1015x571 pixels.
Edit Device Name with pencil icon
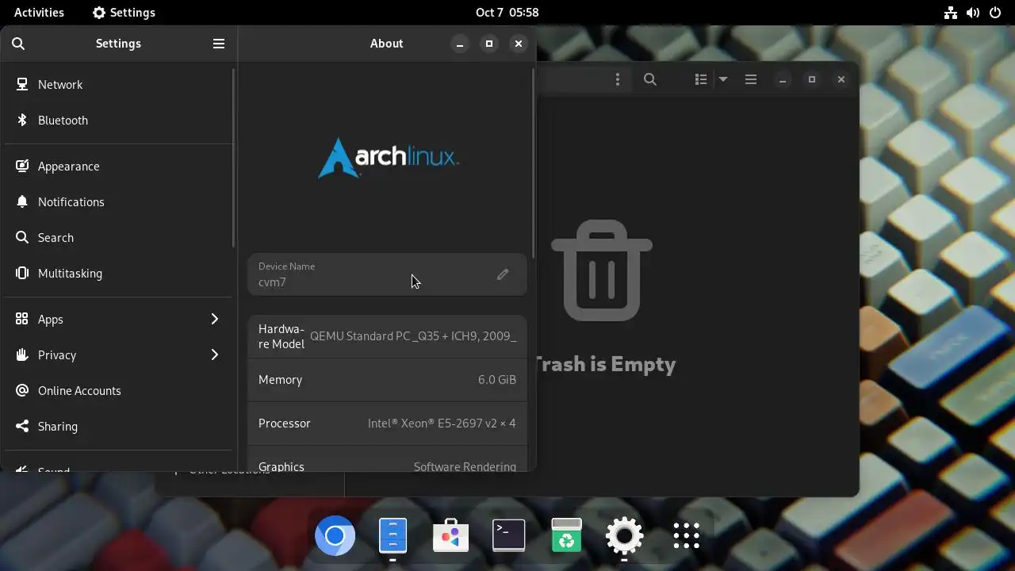503,274
